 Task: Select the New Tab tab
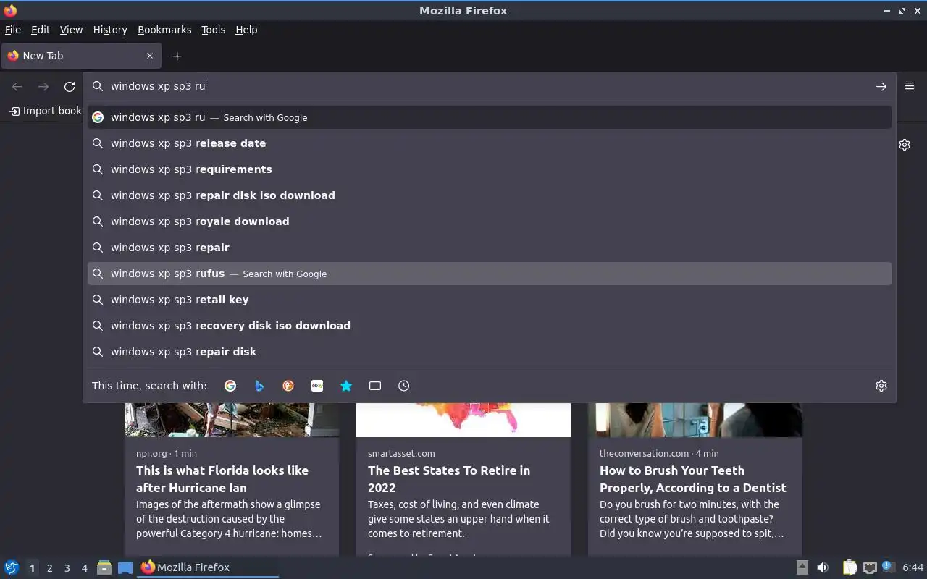click(80, 56)
